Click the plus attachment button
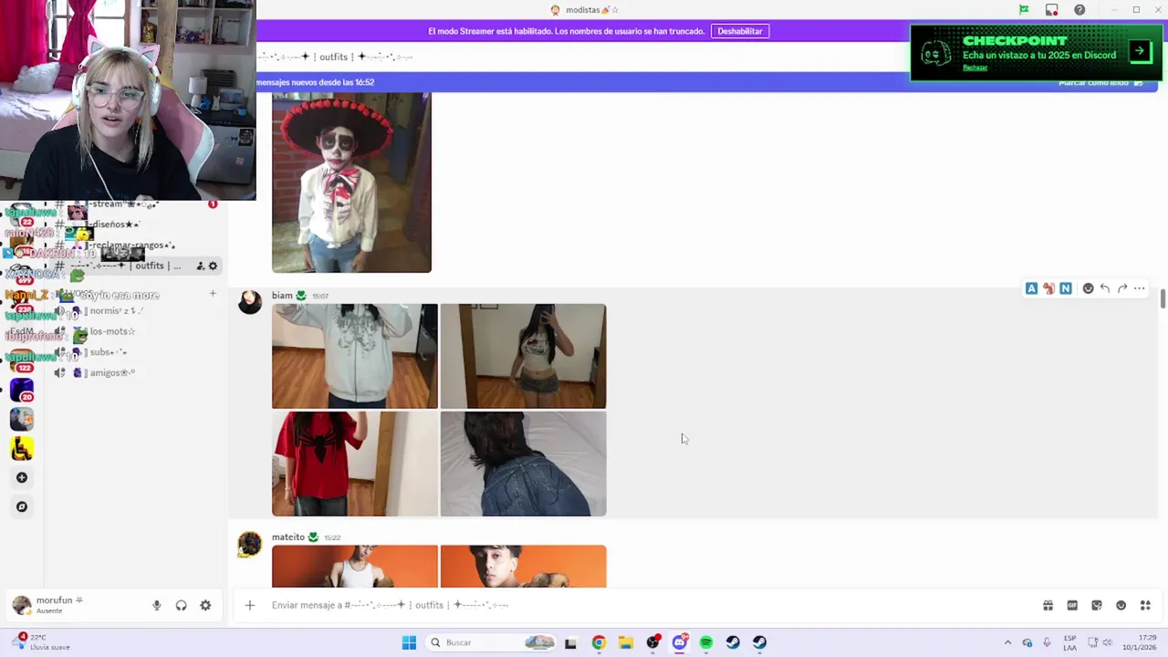Viewport: 1168px width, 657px height. 249,605
